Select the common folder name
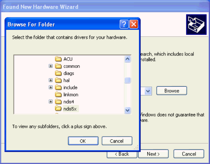Screen dimensions: 210x164 pyautogui.click(x=72, y=66)
